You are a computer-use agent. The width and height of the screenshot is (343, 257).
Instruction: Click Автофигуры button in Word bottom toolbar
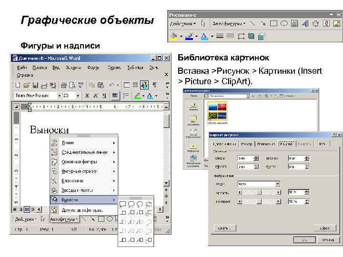click(64, 219)
